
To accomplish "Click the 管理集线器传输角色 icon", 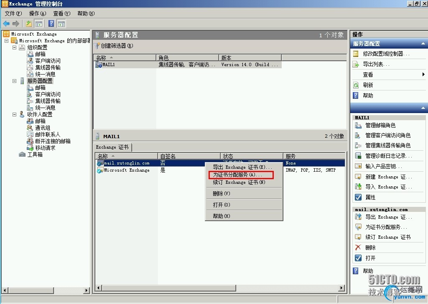I will [x=358, y=145].
